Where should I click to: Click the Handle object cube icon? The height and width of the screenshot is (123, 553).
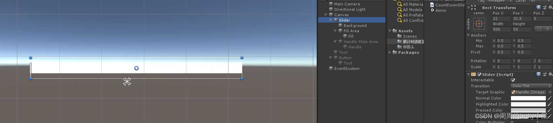(x=345, y=47)
